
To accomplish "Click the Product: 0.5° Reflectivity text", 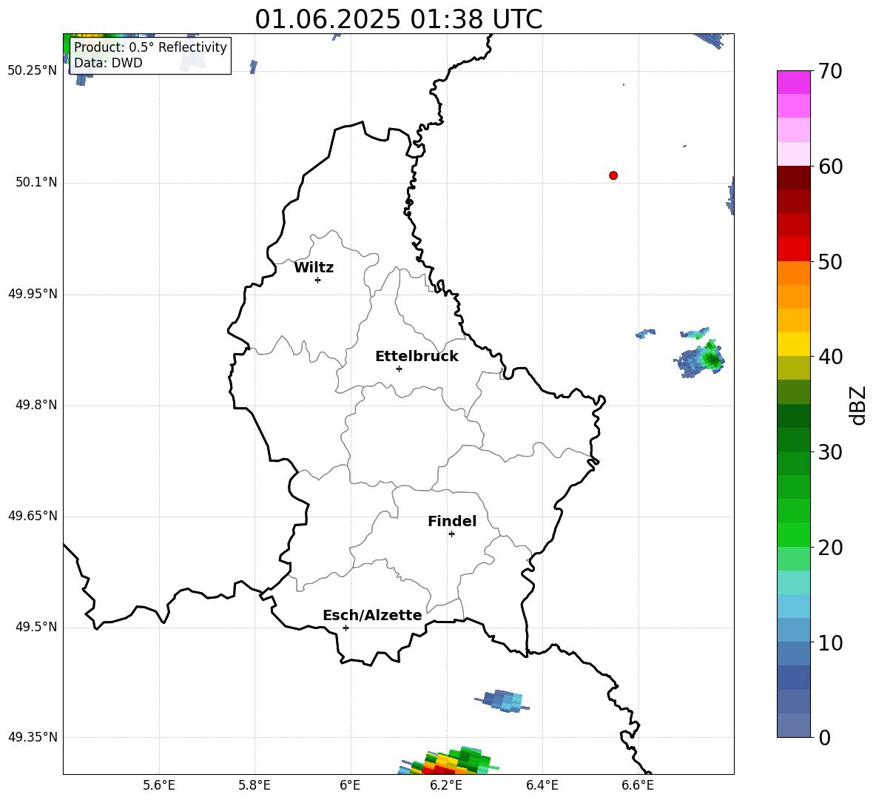I will 150,47.
